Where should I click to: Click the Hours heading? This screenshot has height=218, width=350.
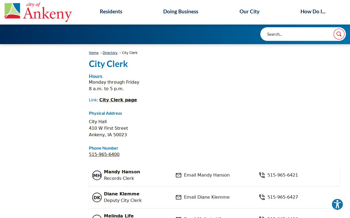(x=95, y=76)
